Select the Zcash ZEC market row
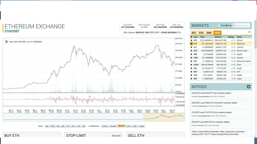 point(220,68)
